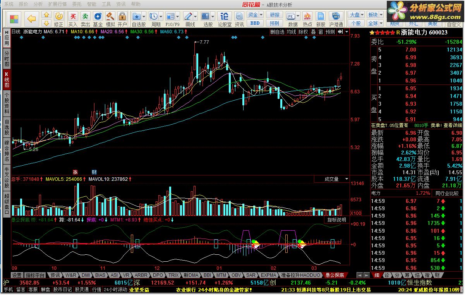Toggle the 均线 moving average button
Screen dimensions: 465x295
[292, 32]
